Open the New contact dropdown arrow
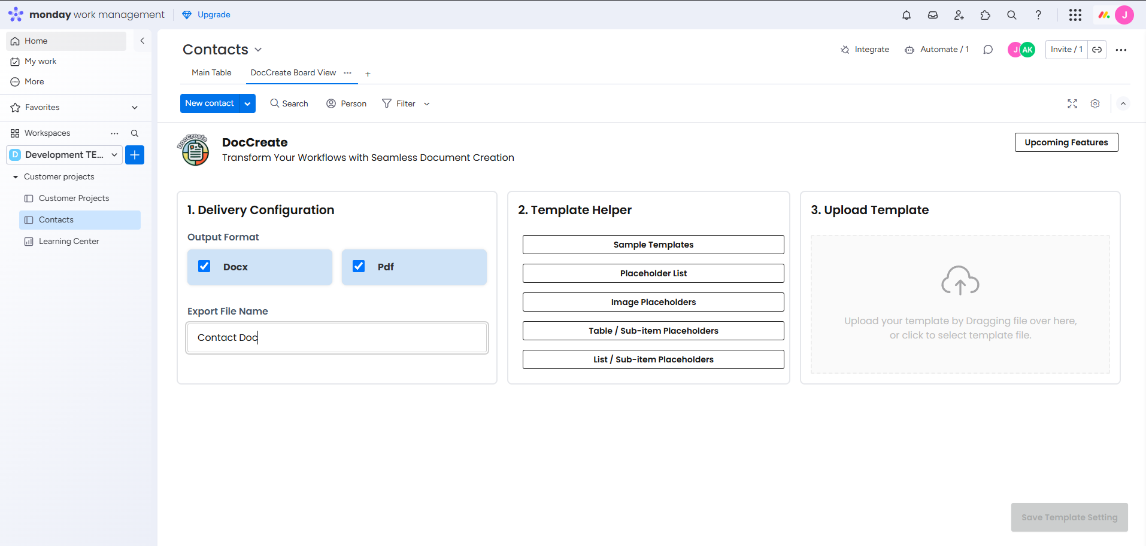 tap(247, 103)
